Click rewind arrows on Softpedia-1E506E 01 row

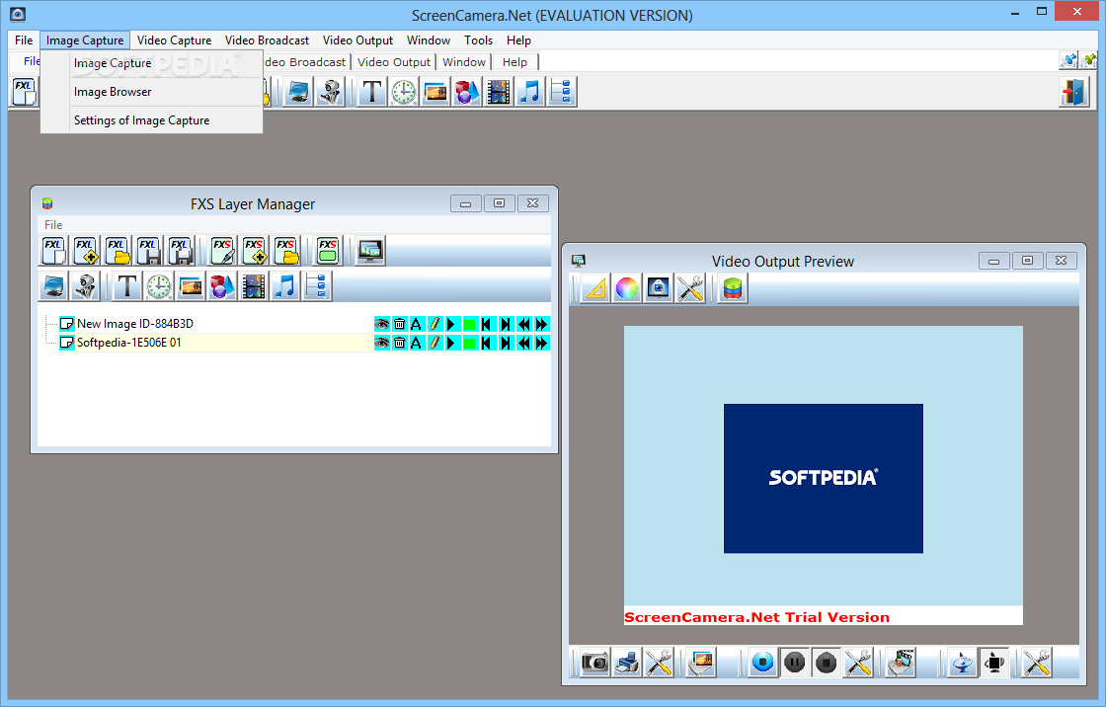tap(523, 343)
